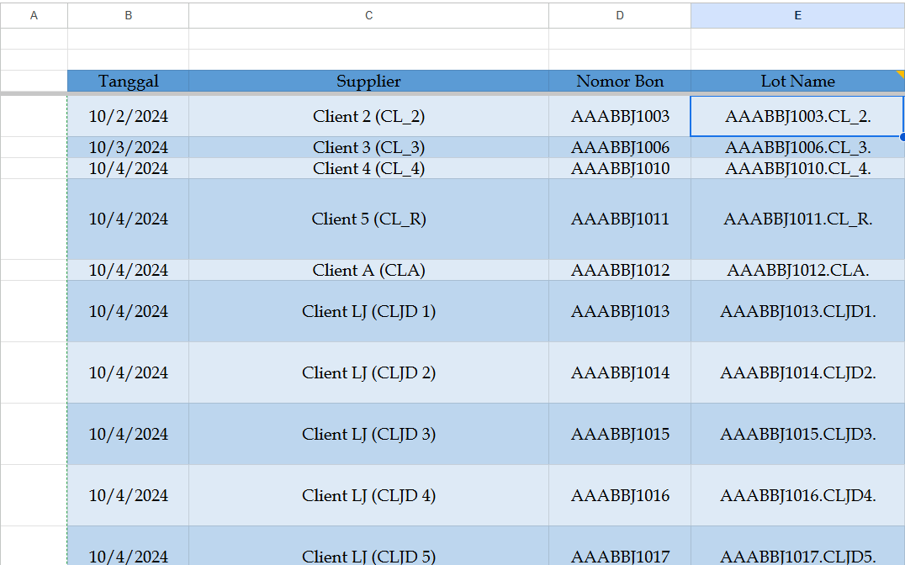The height and width of the screenshot is (565, 905).
Task: Select lot cell AAABBJ1003.CL_2.
Action: coord(797,116)
